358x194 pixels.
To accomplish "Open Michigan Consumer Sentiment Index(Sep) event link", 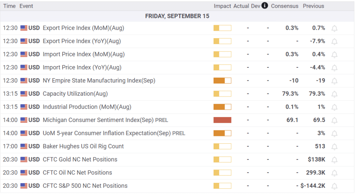I will click(x=98, y=120).
